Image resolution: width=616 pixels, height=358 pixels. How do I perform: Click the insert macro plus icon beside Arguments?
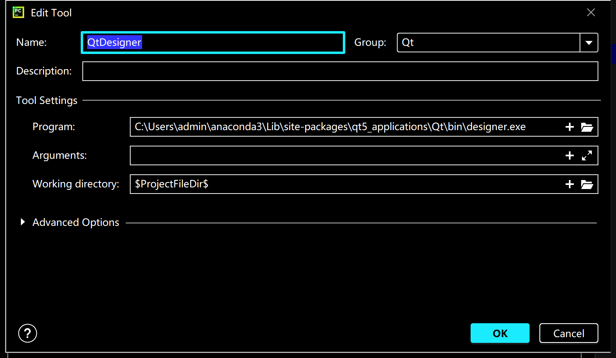(569, 155)
